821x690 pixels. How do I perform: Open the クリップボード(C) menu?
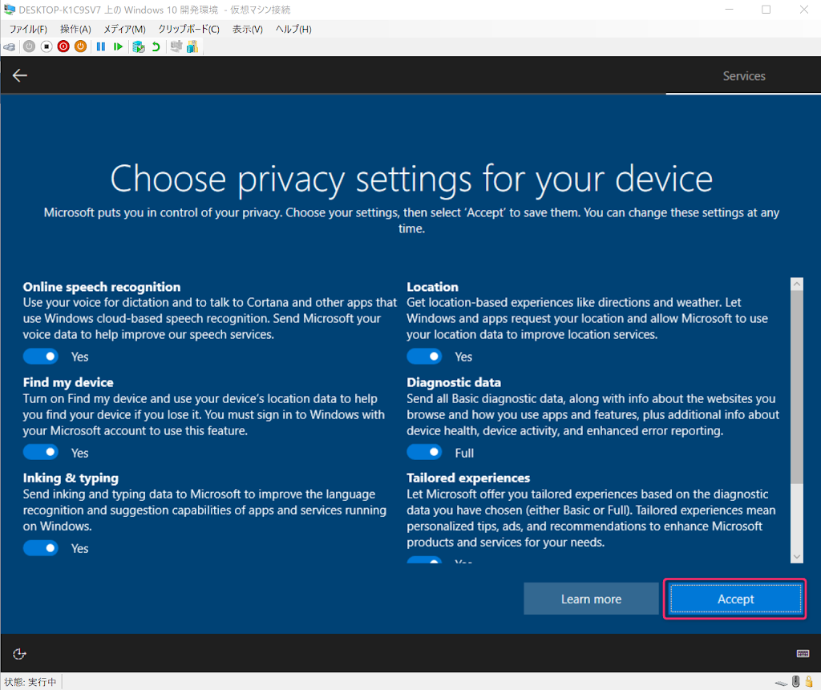coord(189,30)
